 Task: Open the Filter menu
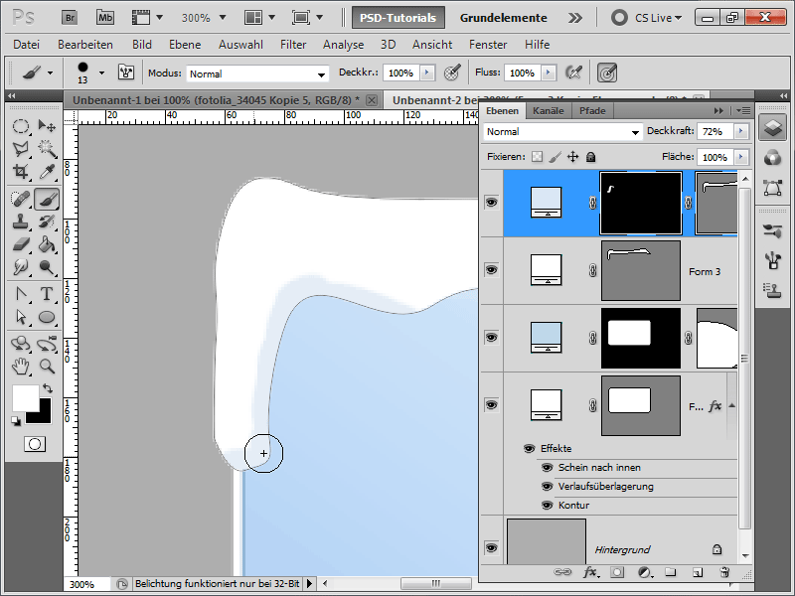click(293, 45)
